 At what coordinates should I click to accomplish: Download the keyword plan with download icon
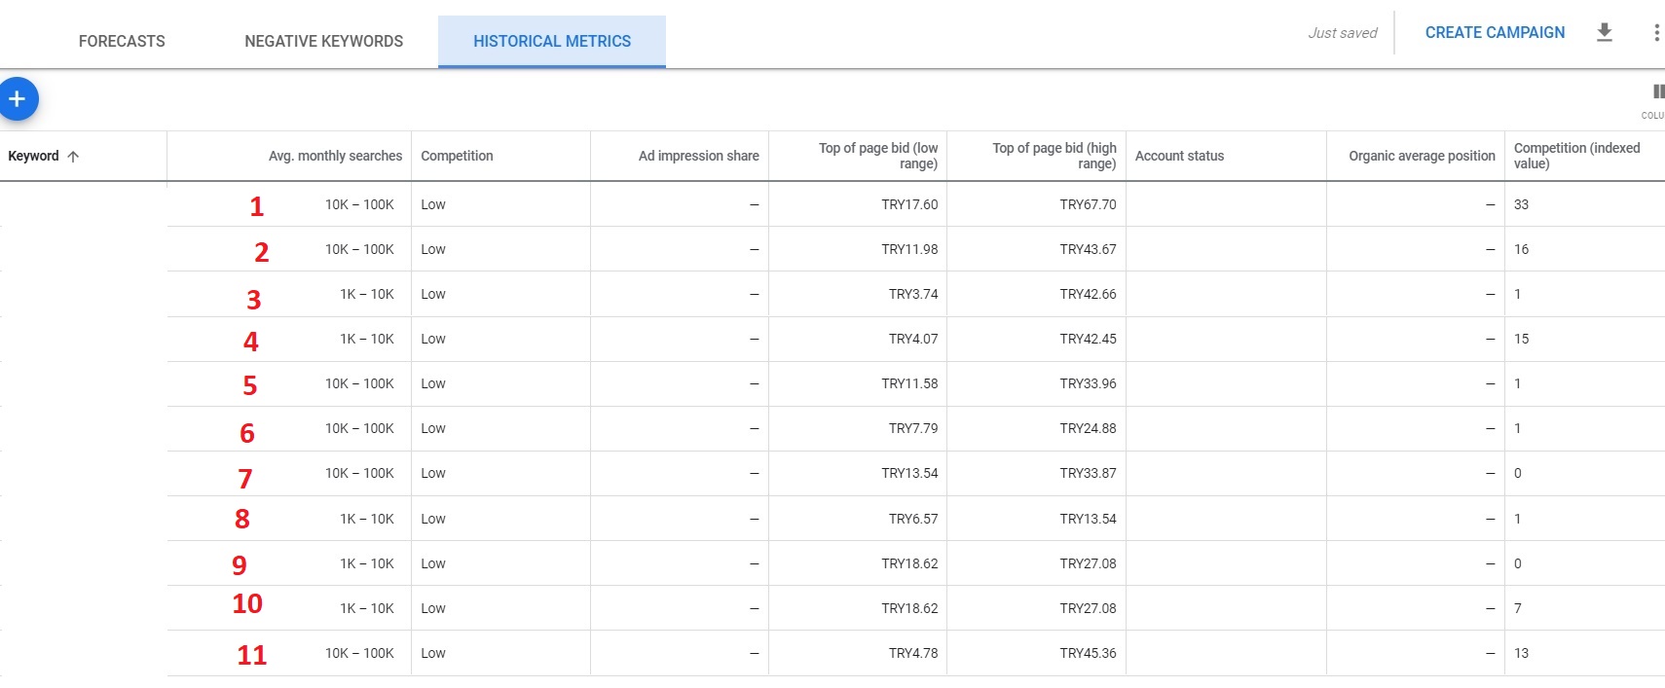click(1605, 32)
